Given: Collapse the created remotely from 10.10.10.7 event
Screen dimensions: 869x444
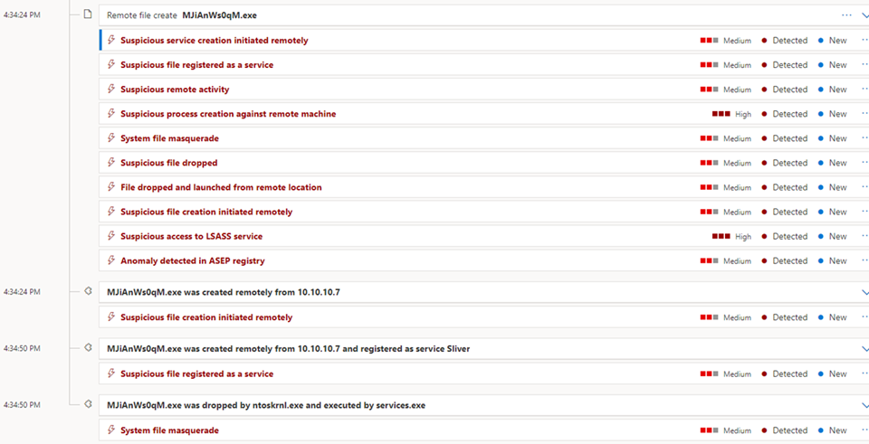Looking at the screenshot, I should point(864,292).
